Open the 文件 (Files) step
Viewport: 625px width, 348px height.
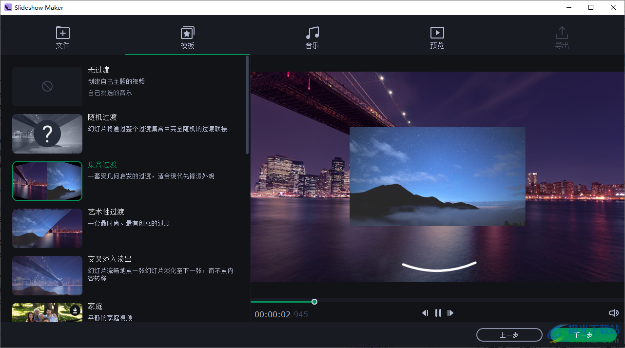click(x=62, y=38)
